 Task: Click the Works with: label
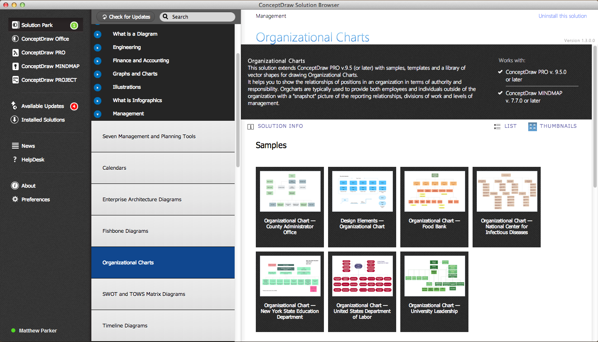(512, 61)
